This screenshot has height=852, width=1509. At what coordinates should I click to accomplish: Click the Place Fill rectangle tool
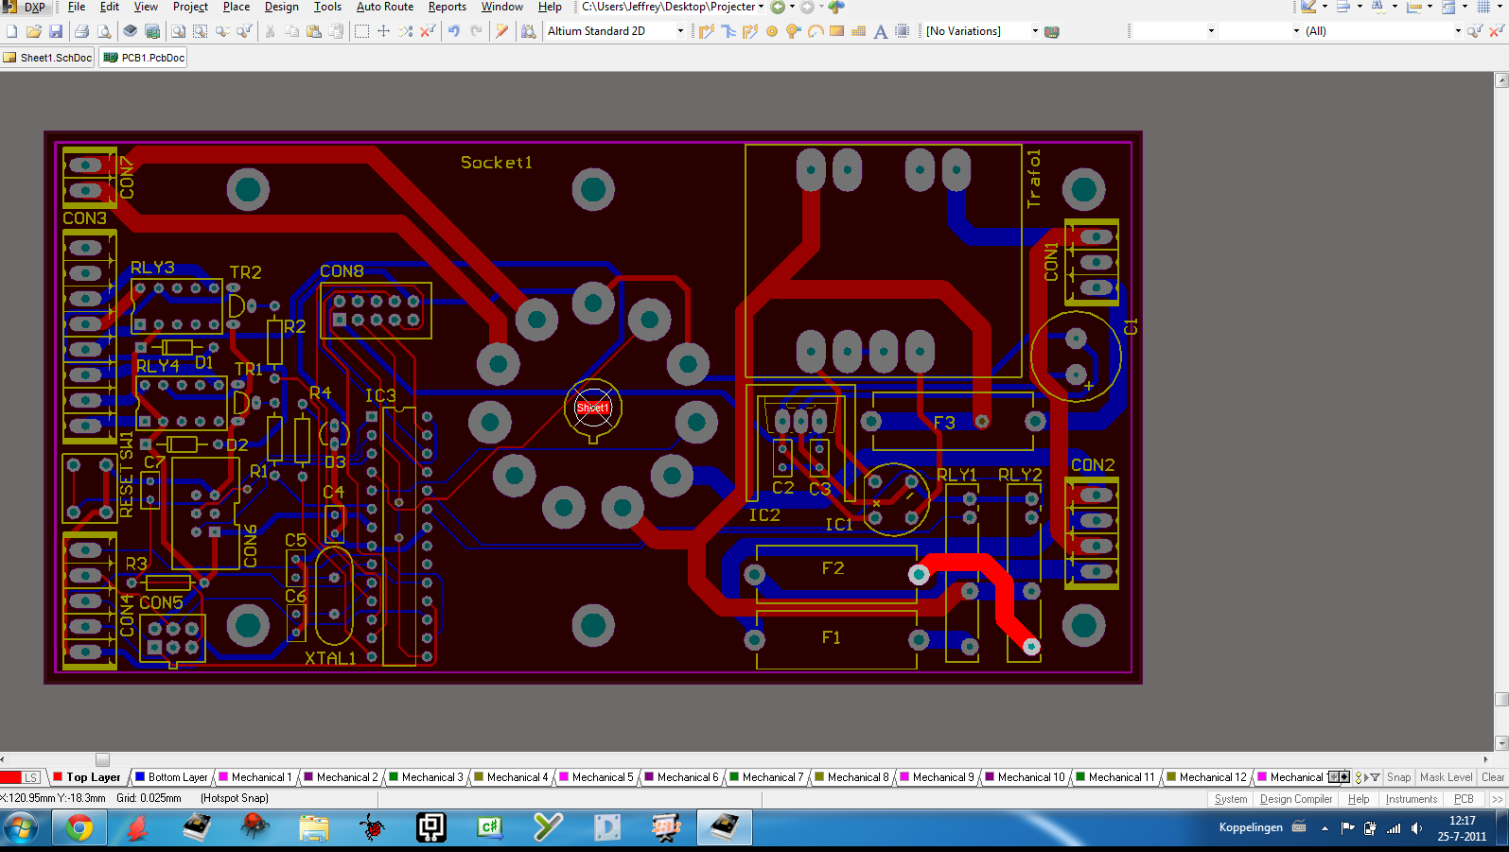[836, 31]
